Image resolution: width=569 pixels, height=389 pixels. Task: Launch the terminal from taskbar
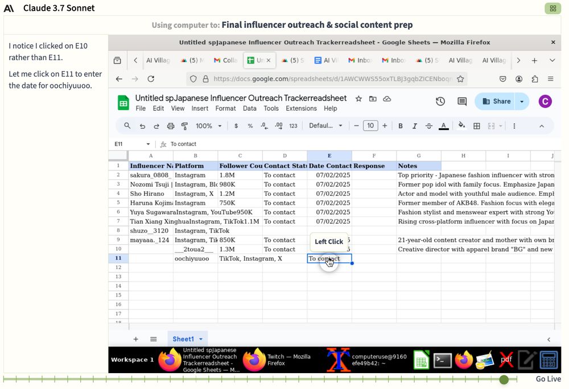[443, 360]
